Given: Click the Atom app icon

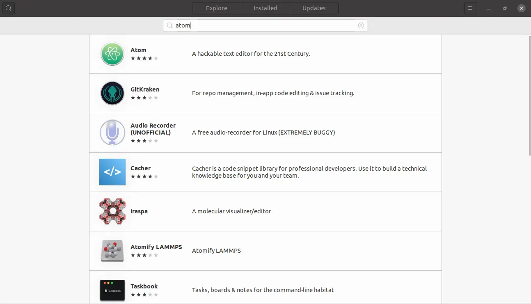Looking at the screenshot, I should [x=112, y=54].
